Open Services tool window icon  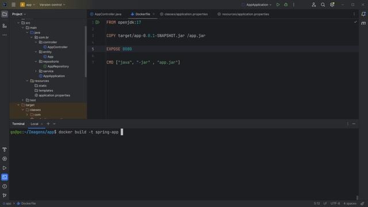click(x=5, y=159)
